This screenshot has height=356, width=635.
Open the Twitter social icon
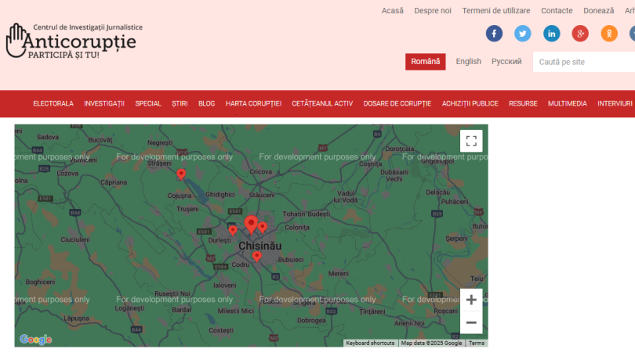click(x=523, y=34)
